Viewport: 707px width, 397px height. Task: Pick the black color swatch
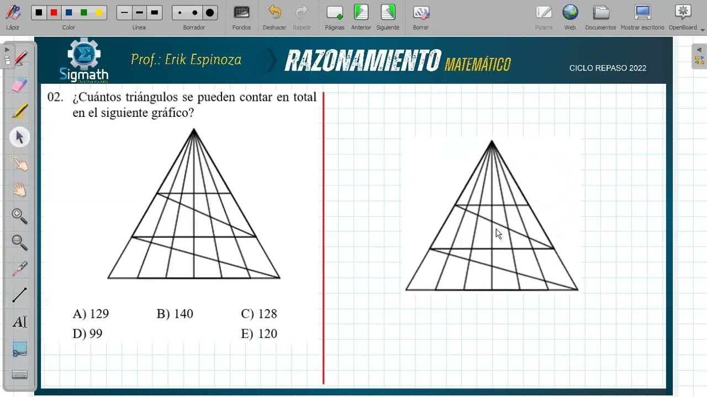click(x=39, y=13)
